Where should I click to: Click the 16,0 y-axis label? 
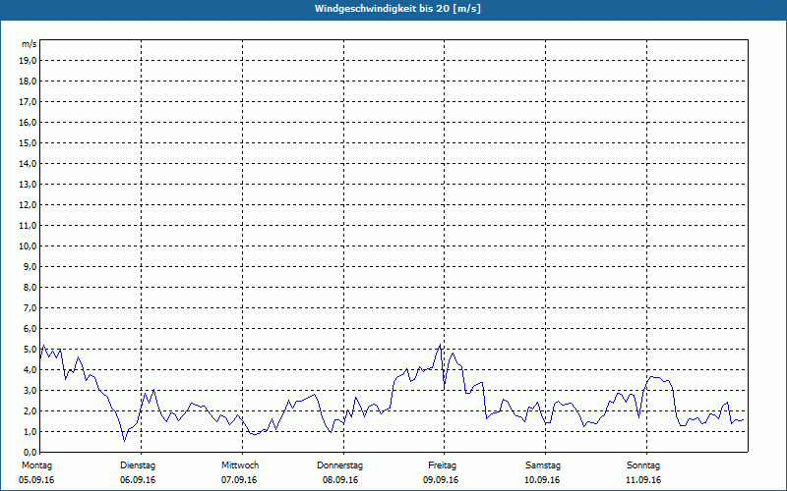click(x=27, y=122)
